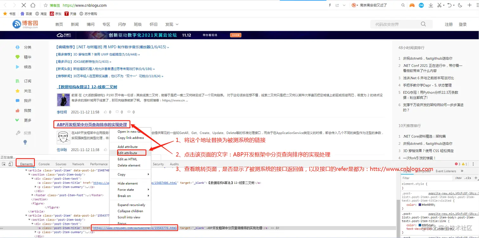This screenshot has width=479, height=238.
Task: Open the 闪存 navigation item
Action: tap(122, 24)
